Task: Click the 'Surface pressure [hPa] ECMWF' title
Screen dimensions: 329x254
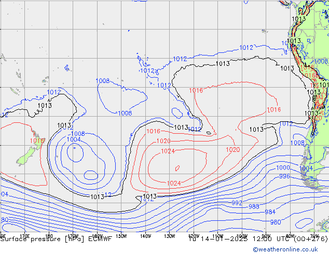Action: [x=56, y=239]
